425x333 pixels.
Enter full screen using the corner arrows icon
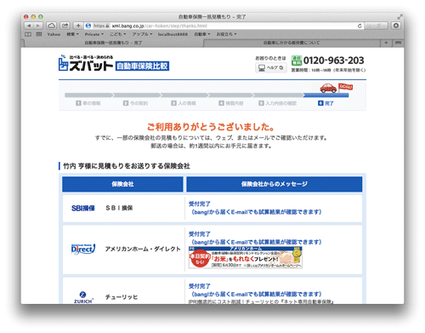(399, 17)
